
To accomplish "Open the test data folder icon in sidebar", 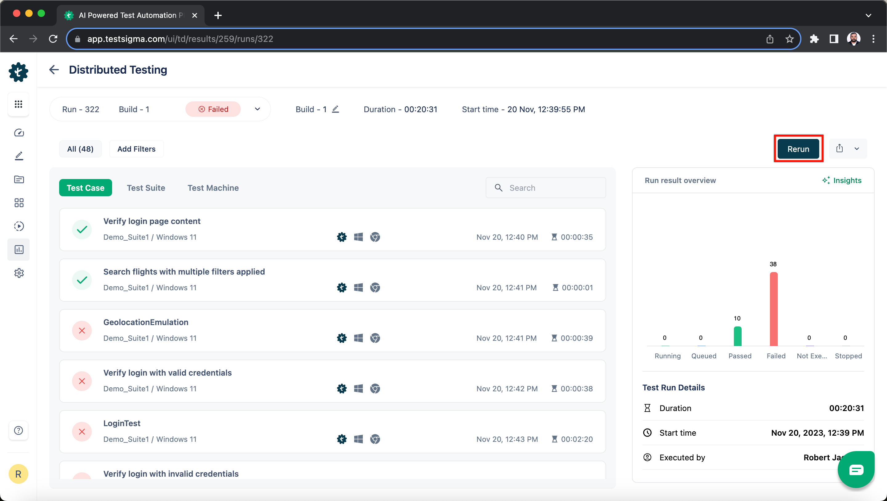I will [19, 179].
